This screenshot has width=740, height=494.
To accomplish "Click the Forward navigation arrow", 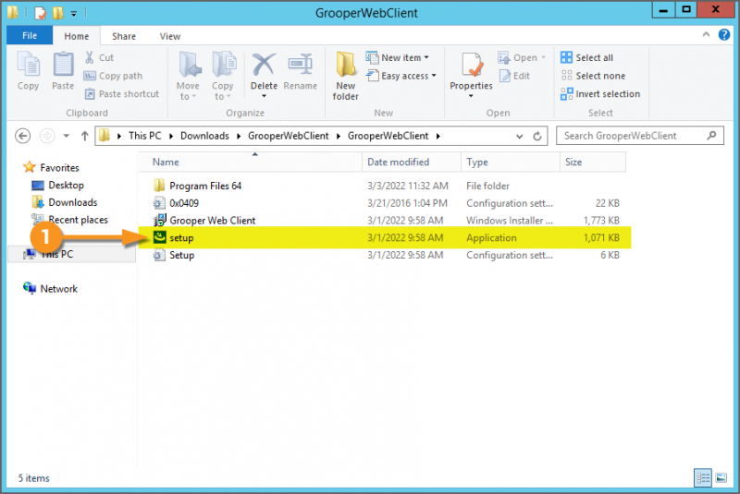I will 46,136.
